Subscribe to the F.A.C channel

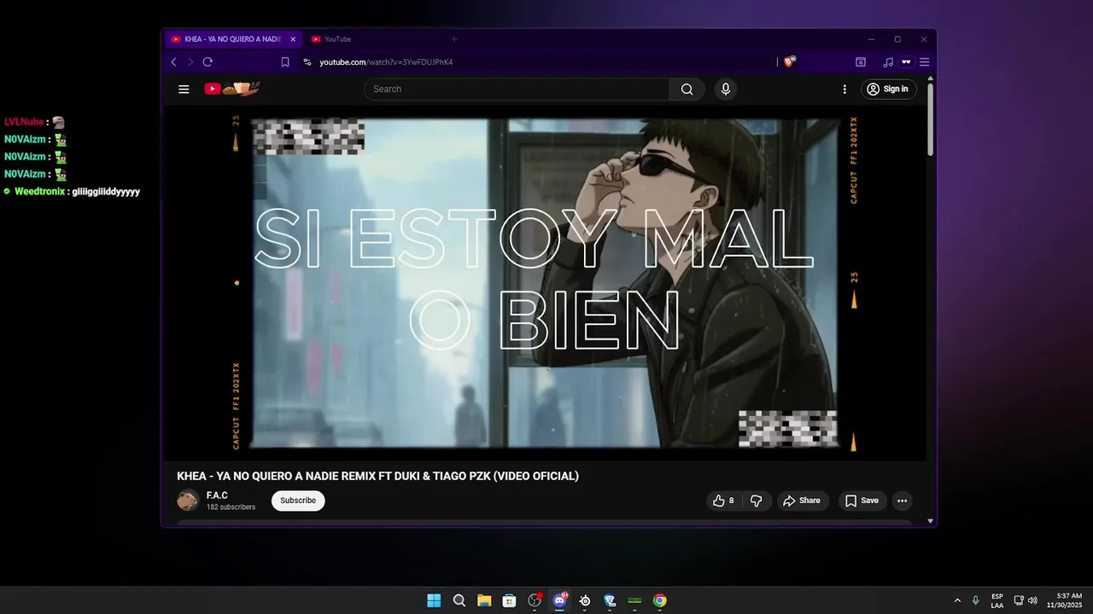point(298,501)
